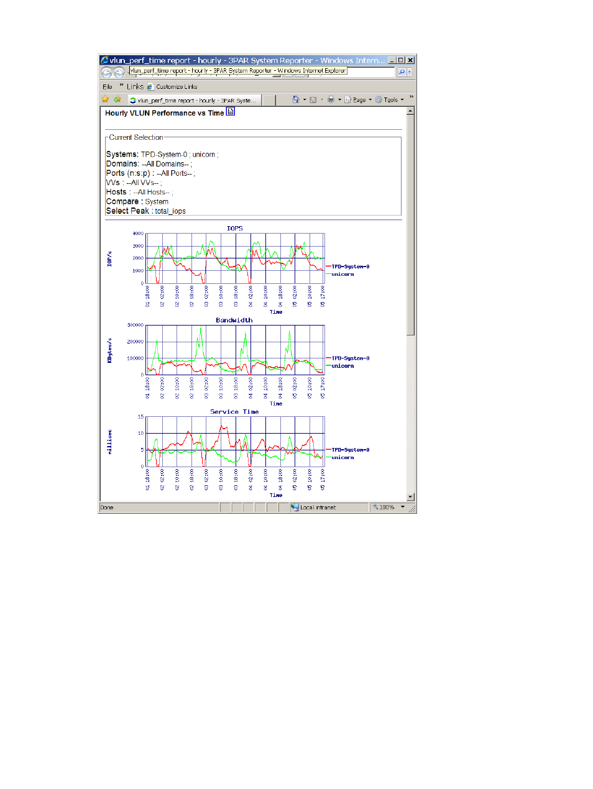
Task: Open a new blank tab
Action: click(269, 100)
